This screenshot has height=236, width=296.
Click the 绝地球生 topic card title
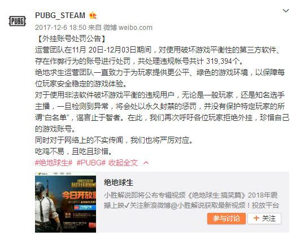[x=119, y=182]
